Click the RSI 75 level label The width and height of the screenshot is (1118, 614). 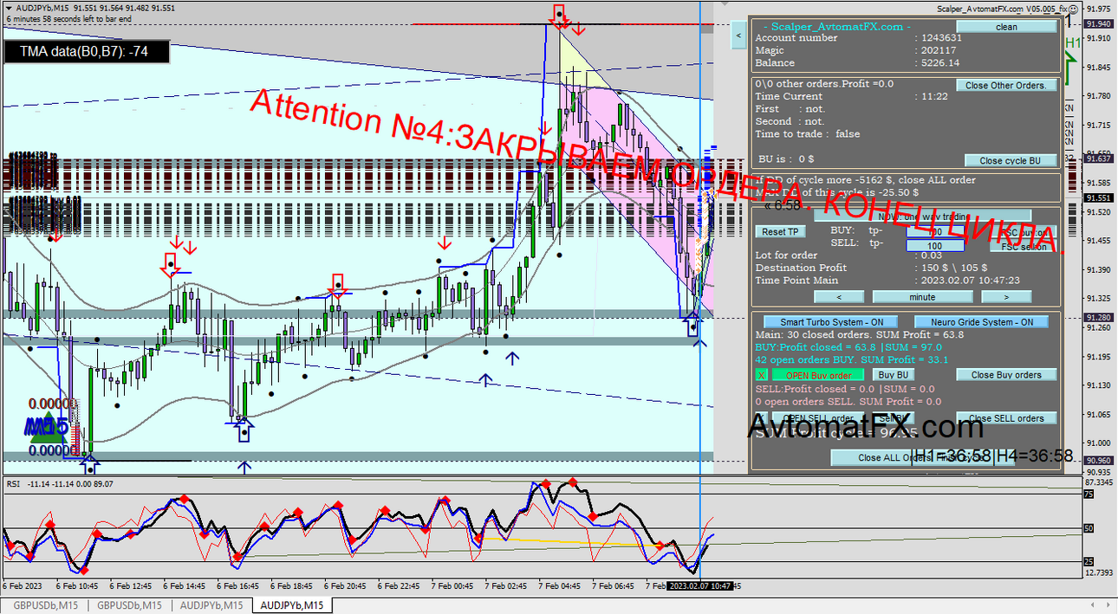click(1089, 494)
